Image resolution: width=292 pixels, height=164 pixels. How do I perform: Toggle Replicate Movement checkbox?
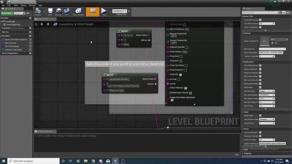(260, 73)
